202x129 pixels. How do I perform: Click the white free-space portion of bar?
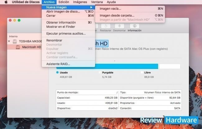click(170, 66)
